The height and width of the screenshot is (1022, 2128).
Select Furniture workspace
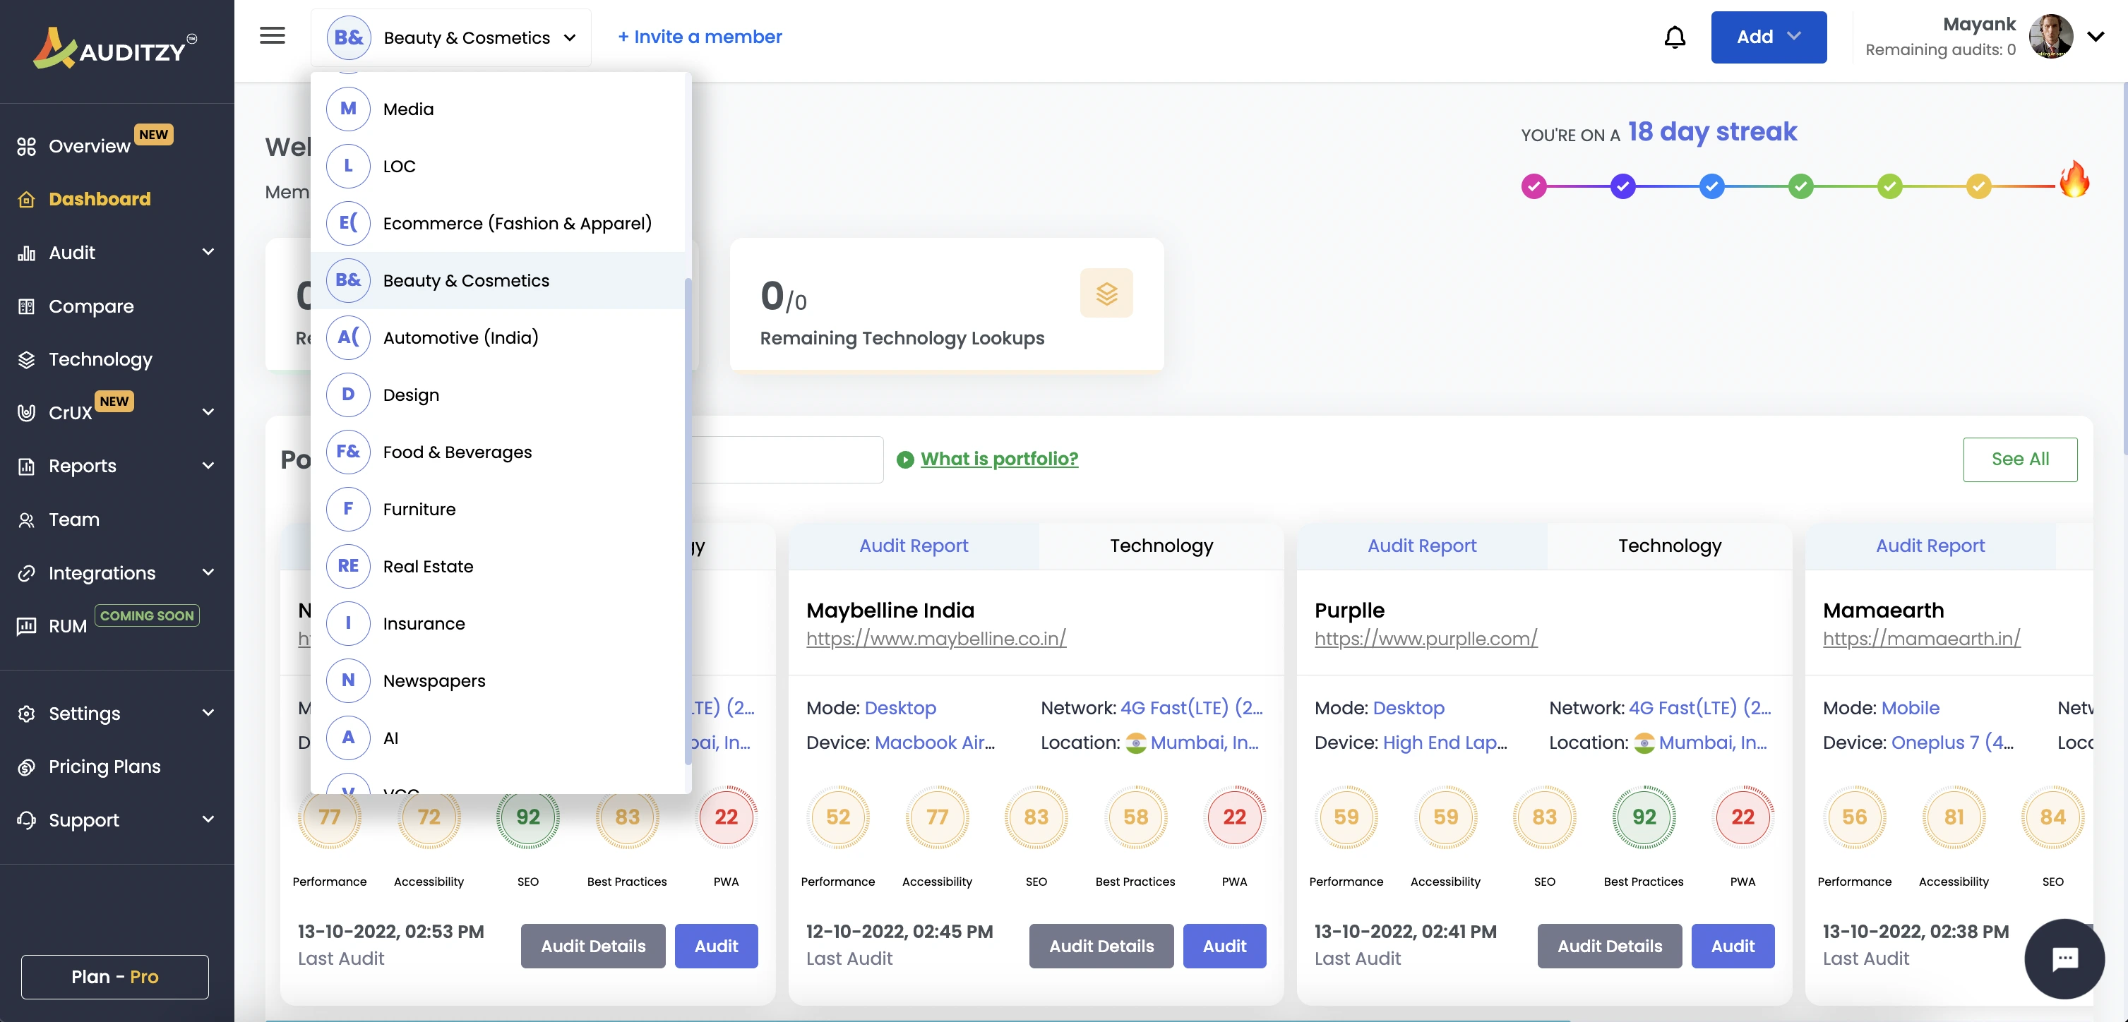497,510
